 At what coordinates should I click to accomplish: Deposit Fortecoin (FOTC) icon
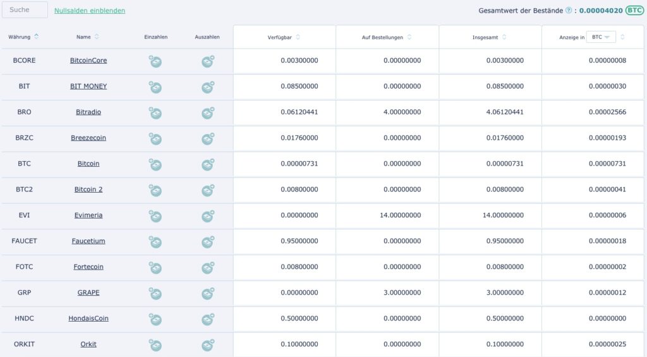point(155,268)
